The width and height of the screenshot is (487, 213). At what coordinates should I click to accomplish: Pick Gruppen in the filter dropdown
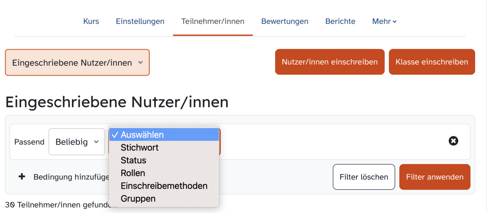(164, 199)
